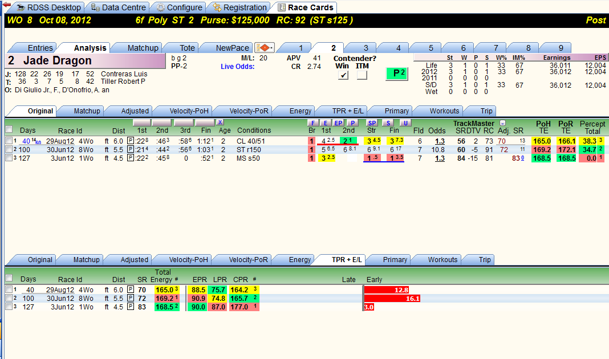Check the lower table row 3Jun12 checkbox
Image resolution: width=609 pixels, height=359 pixels.
[x=9, y=307]
